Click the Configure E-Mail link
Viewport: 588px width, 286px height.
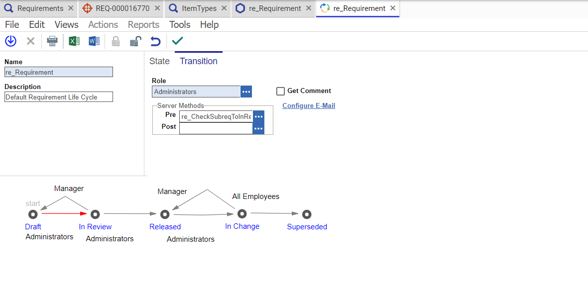tap(309, 105)
